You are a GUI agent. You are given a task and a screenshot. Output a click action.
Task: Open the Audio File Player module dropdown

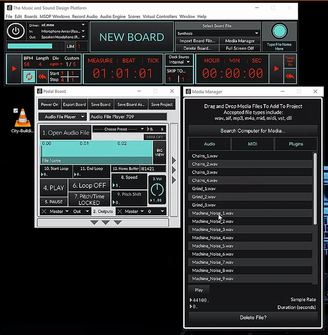pyautogui.click(x=63, y=116)
